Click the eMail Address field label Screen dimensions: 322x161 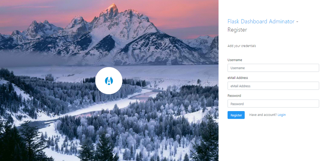click(238, 78)
